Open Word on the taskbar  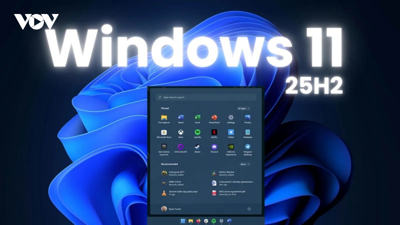[x=229, y=221]
